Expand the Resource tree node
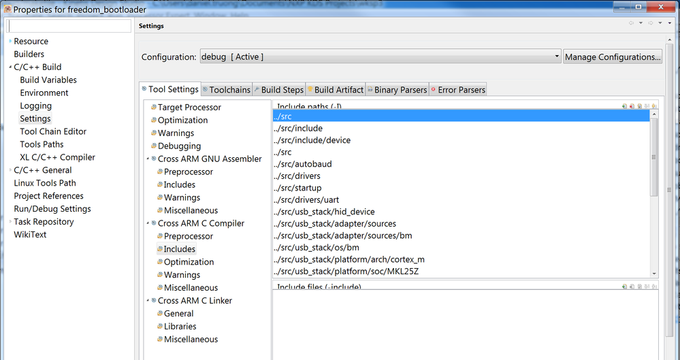This screenshot has width=680, height=360. [x=10, y=42]
